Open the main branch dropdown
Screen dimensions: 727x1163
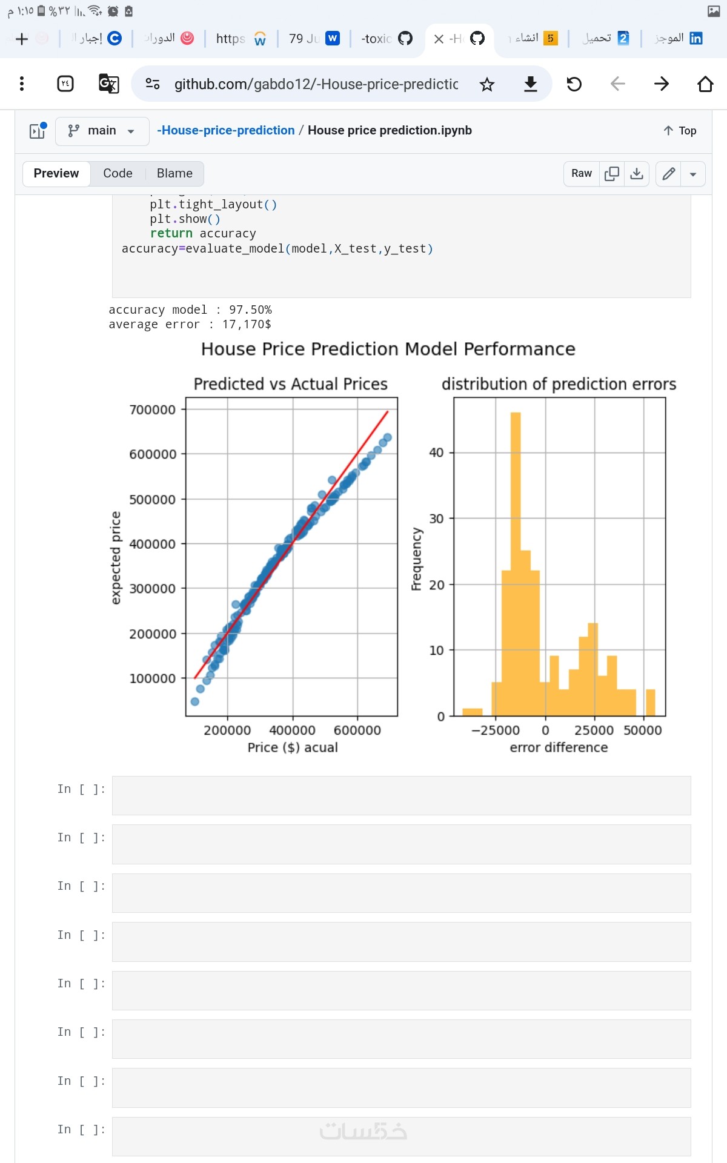pos(102,131)
